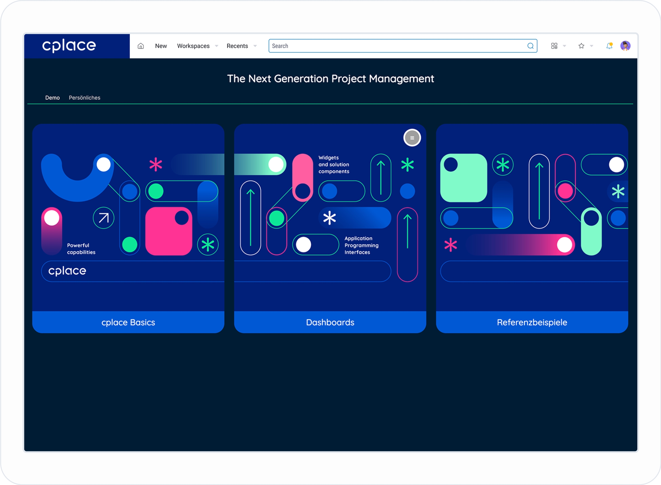661x485 pixels.
Task: Open the Referenzbeispiele tile
Action: 532,322
